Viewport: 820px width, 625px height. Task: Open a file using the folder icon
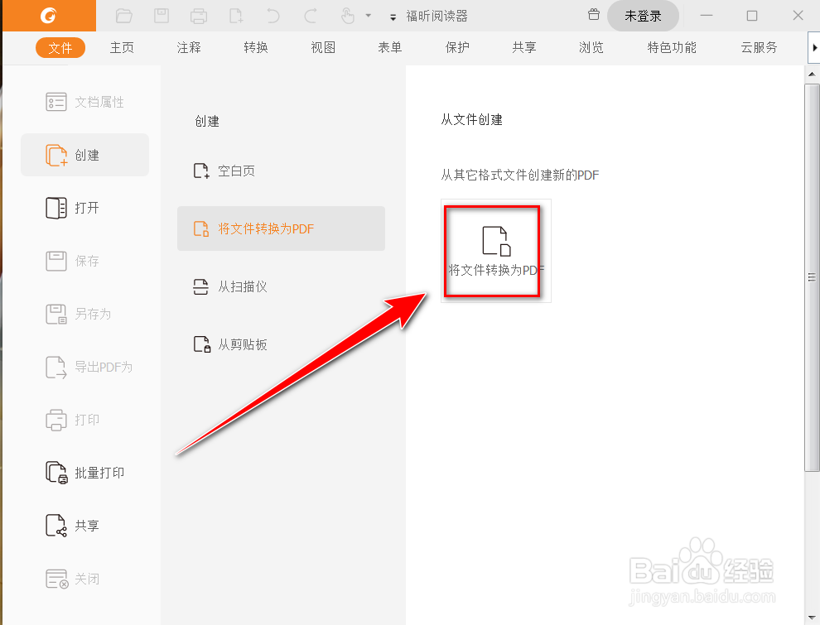125,14
